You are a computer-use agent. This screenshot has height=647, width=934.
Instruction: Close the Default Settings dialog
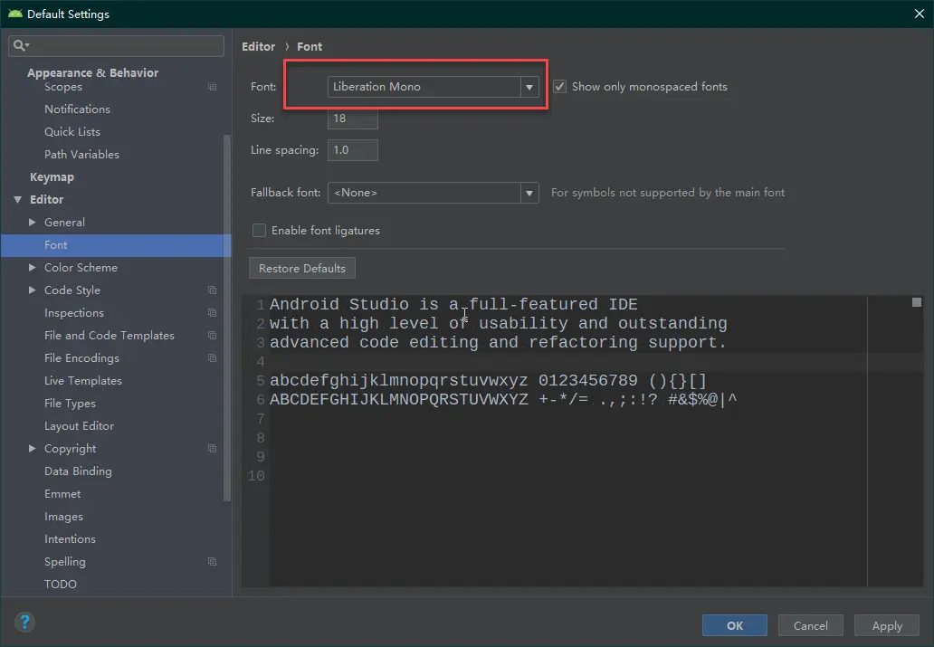click(x=920, y=14)
